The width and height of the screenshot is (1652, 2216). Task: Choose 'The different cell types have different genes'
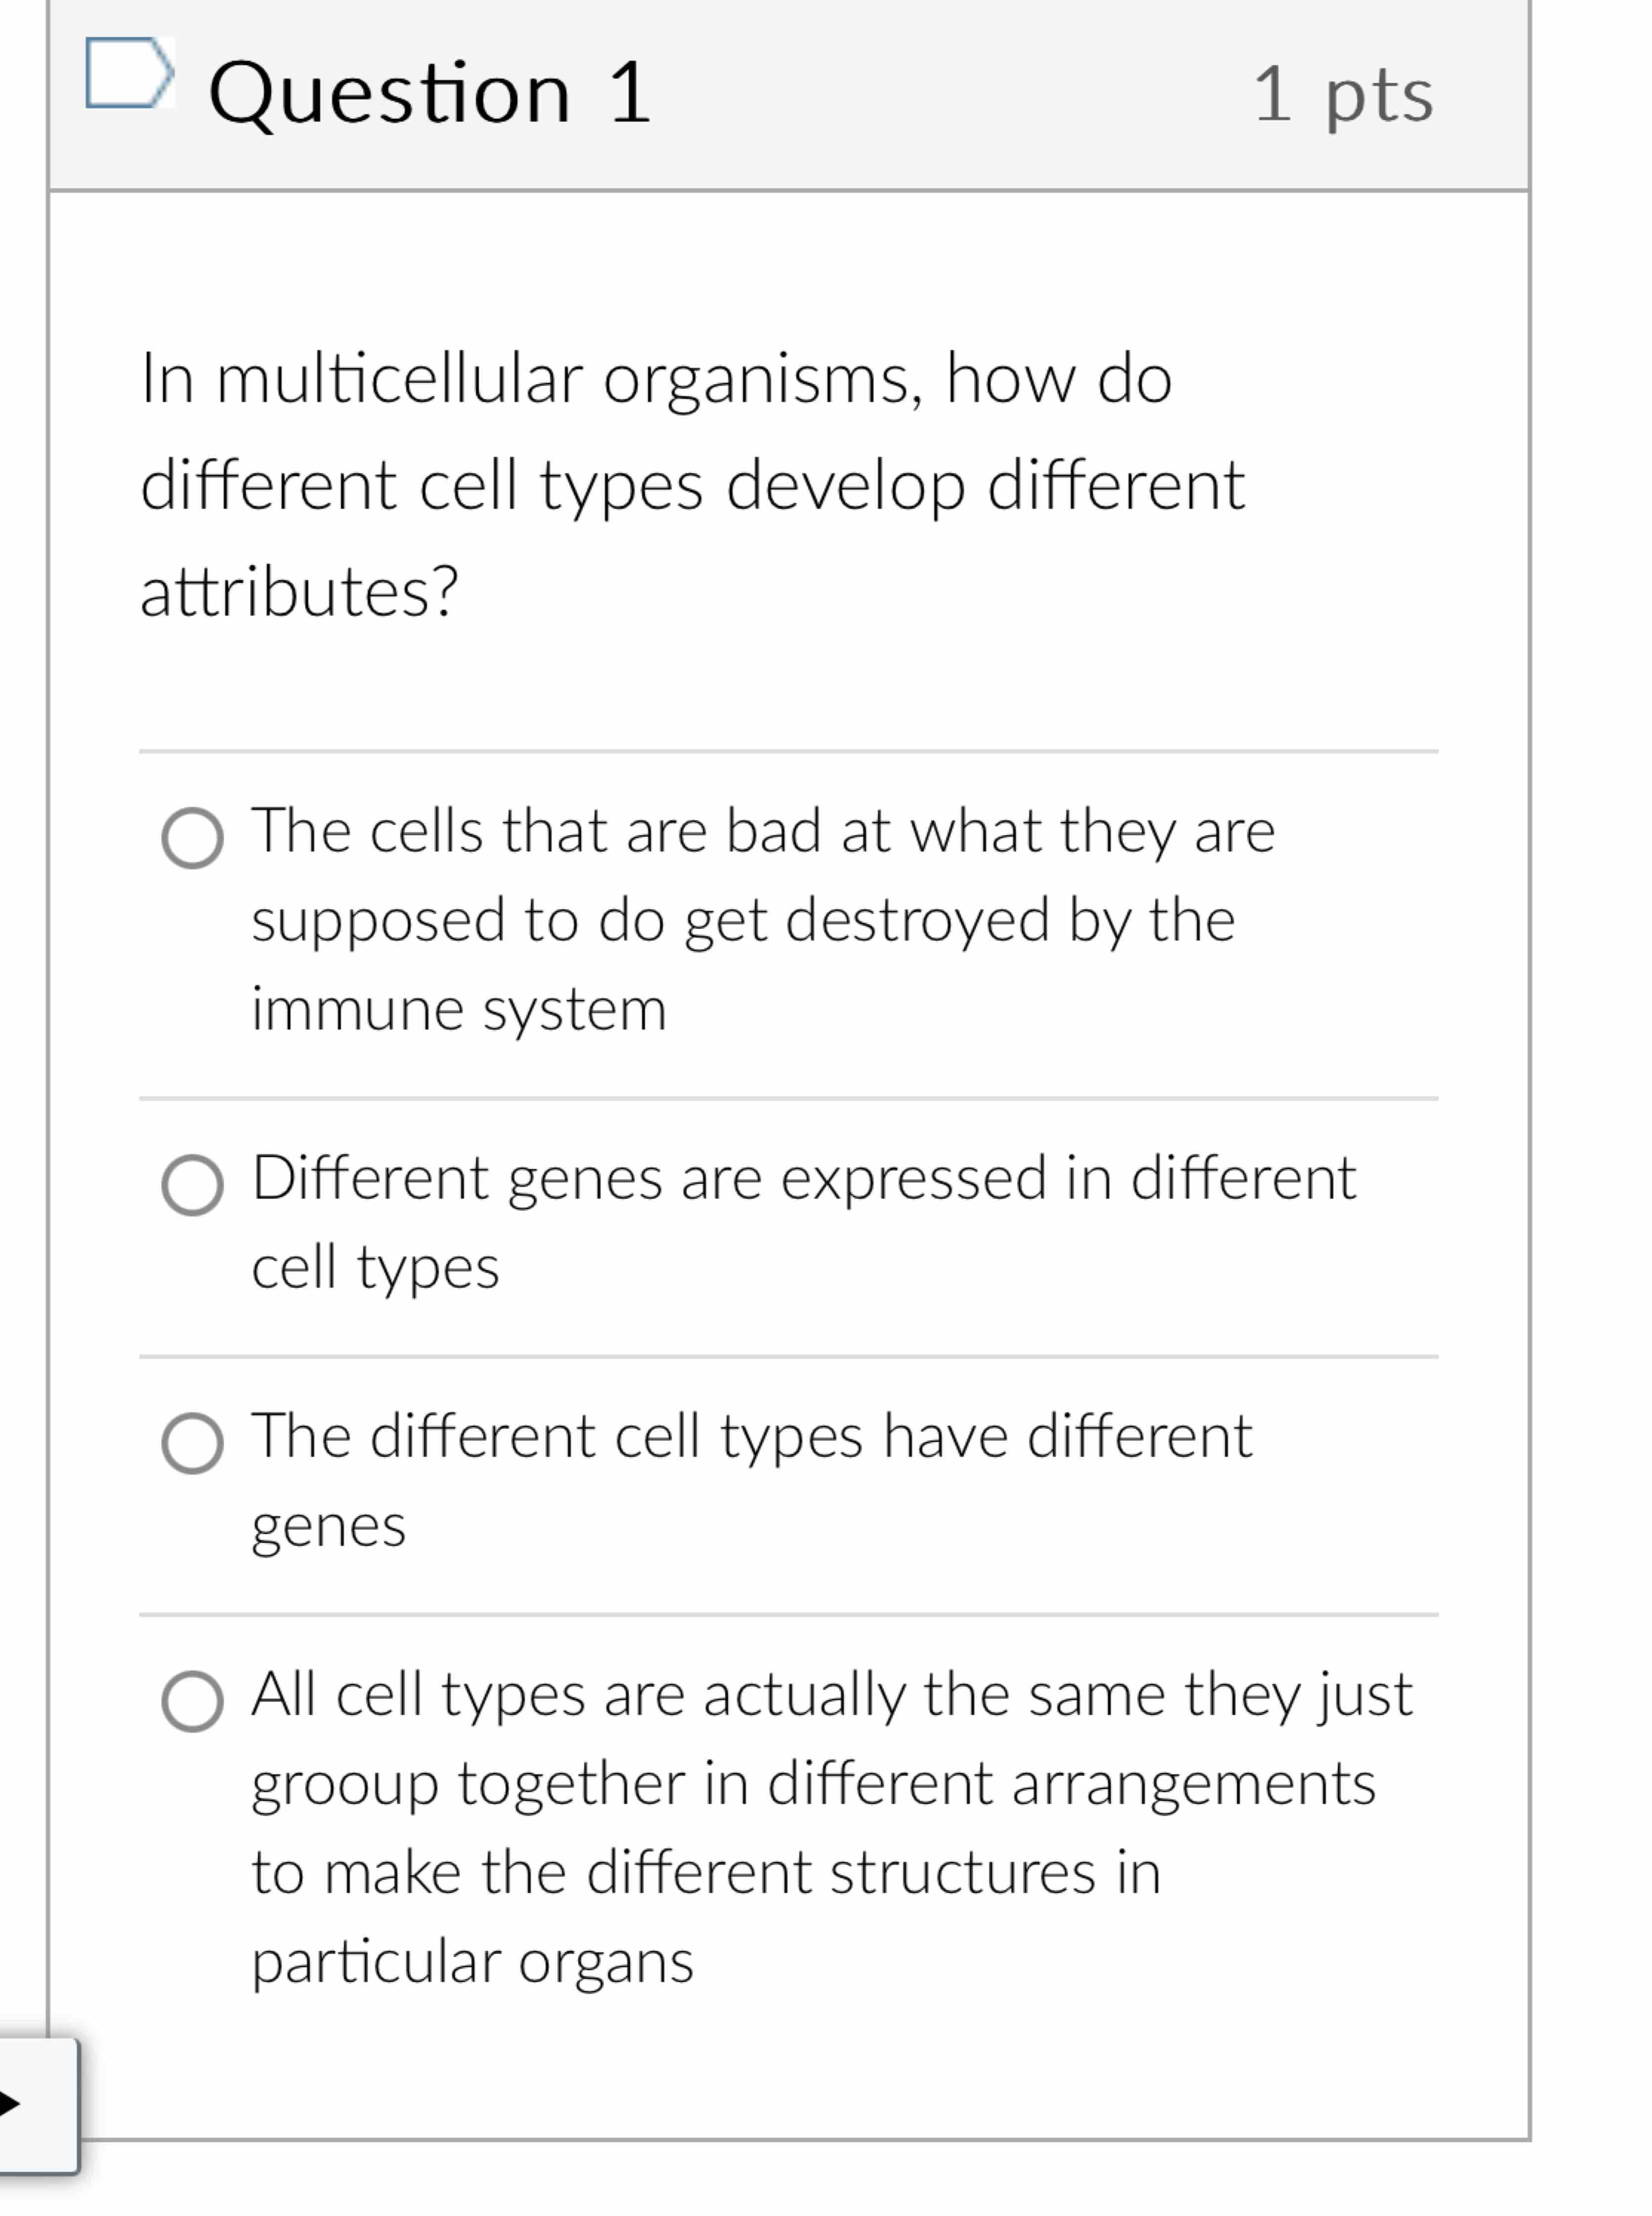750,1480
